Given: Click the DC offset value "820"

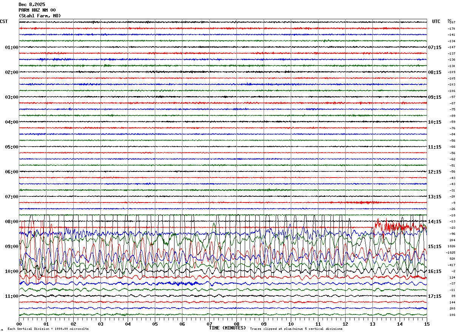Looking at the screenshot, I should [x=452, y=259].
